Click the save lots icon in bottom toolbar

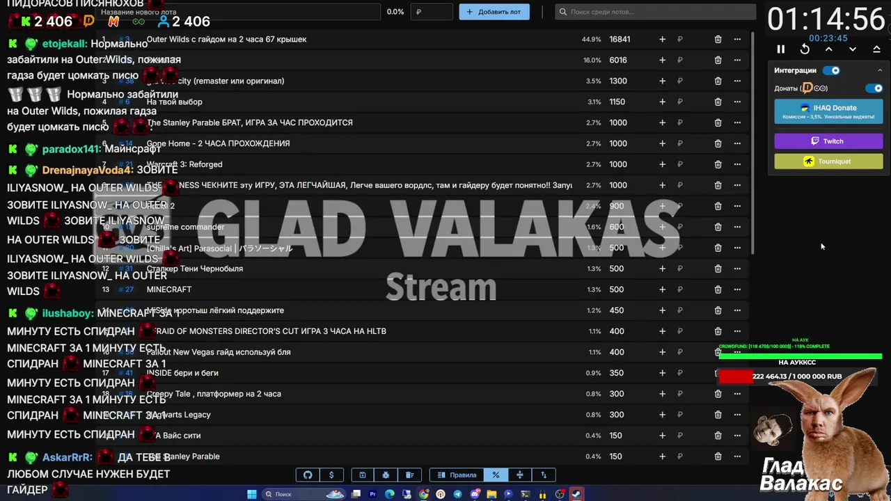point(362,475)
